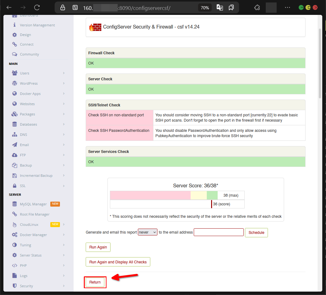Open PHP sidebar item
Image resolution: width=326 pixels, height=295 pixels.
23,266
